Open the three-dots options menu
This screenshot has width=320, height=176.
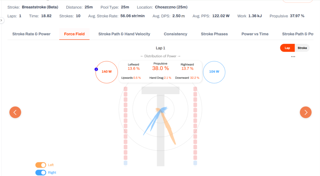(293, 57)
